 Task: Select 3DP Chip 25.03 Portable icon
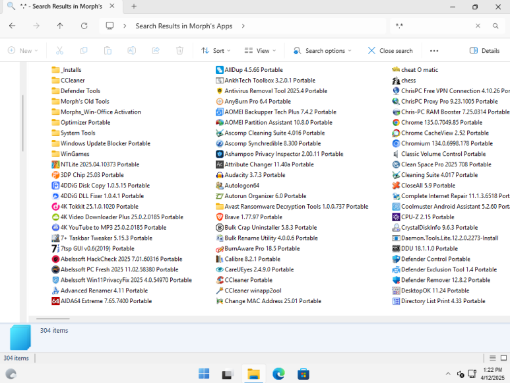point(55,175)
